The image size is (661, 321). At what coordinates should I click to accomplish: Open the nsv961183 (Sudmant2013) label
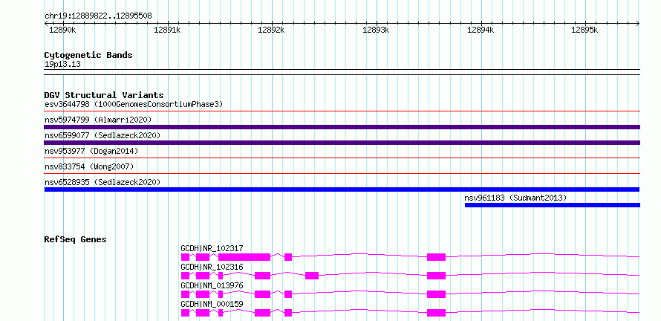pos(515,198)
